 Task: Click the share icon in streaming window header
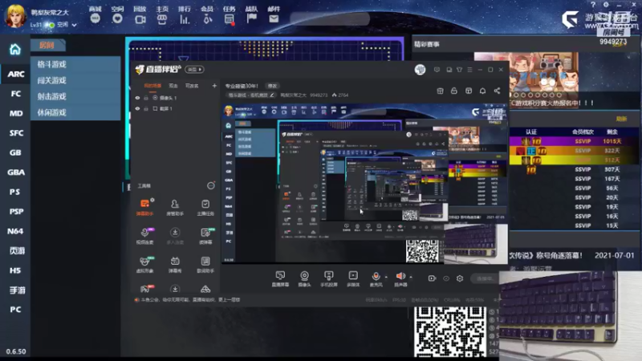tap(497, 91)
